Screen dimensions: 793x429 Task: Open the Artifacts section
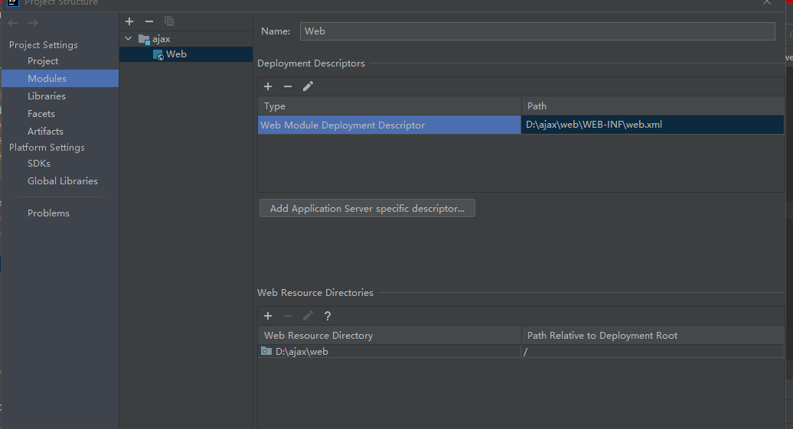click(x=45, y=132)
